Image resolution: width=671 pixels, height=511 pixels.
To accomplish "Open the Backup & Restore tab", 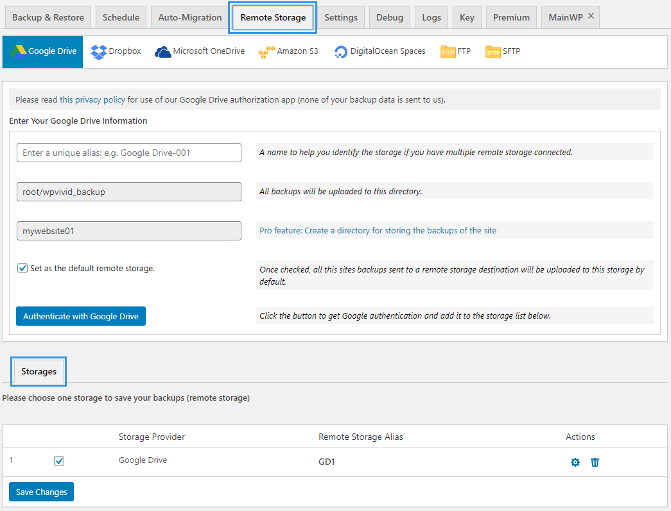I will 48,17.
